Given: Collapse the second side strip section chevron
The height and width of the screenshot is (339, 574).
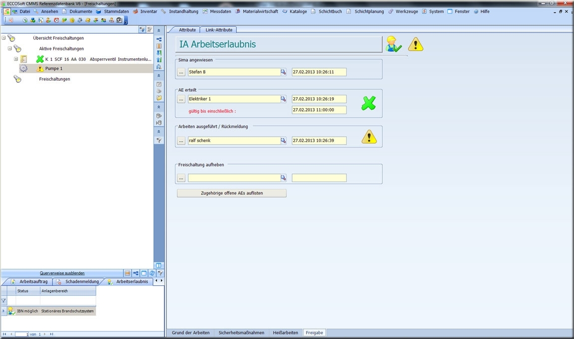Looking at the screenshot, I should 159,76.
